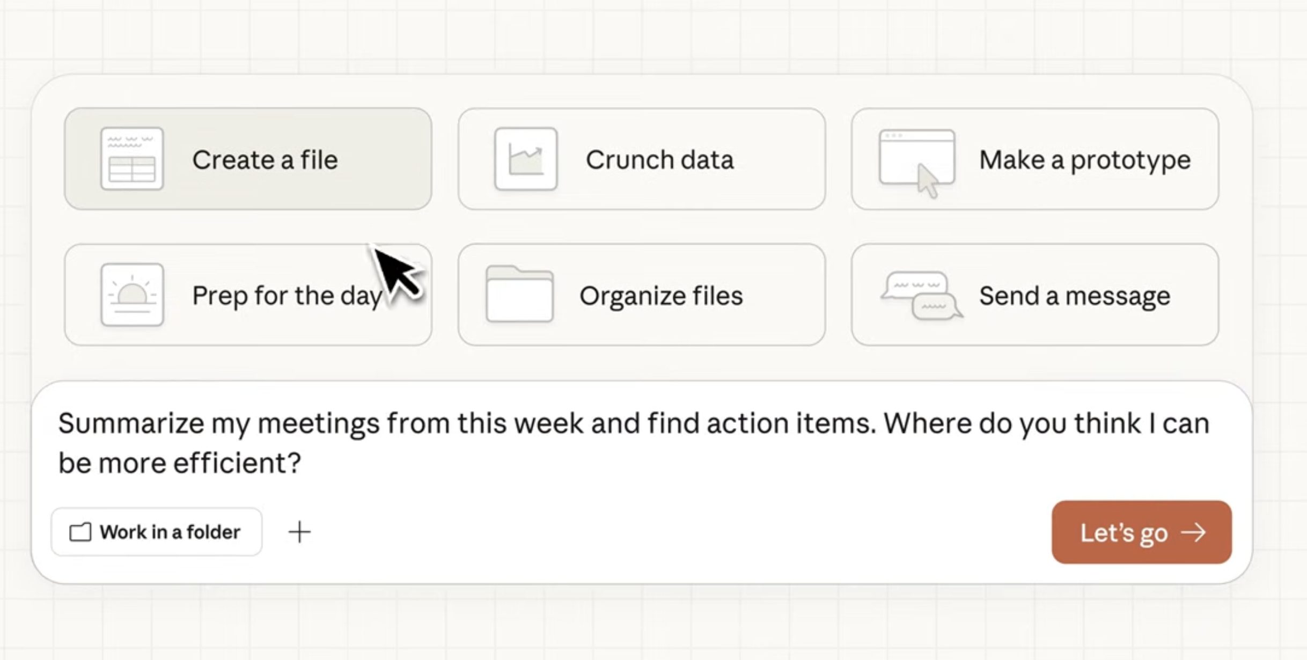Click the spreadsheet document icon for Create a file

[132, 159]
